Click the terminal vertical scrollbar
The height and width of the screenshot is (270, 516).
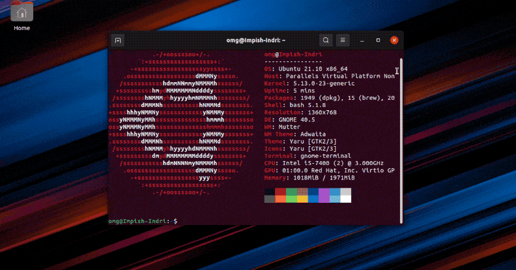pos(401,141)
